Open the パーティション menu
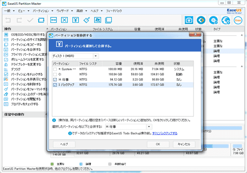247x173 pixels. coord(43,11)
